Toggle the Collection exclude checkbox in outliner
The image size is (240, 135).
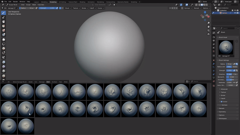(232, 10)
